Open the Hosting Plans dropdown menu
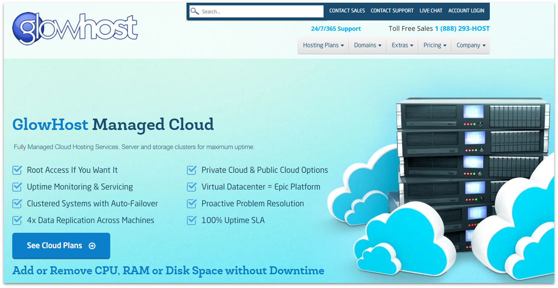The height and width of the screenshot is (288, 558). point(323,45)
